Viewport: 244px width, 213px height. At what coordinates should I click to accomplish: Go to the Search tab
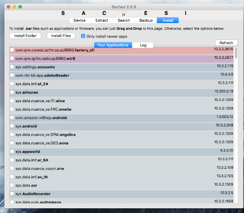[124, 20]
